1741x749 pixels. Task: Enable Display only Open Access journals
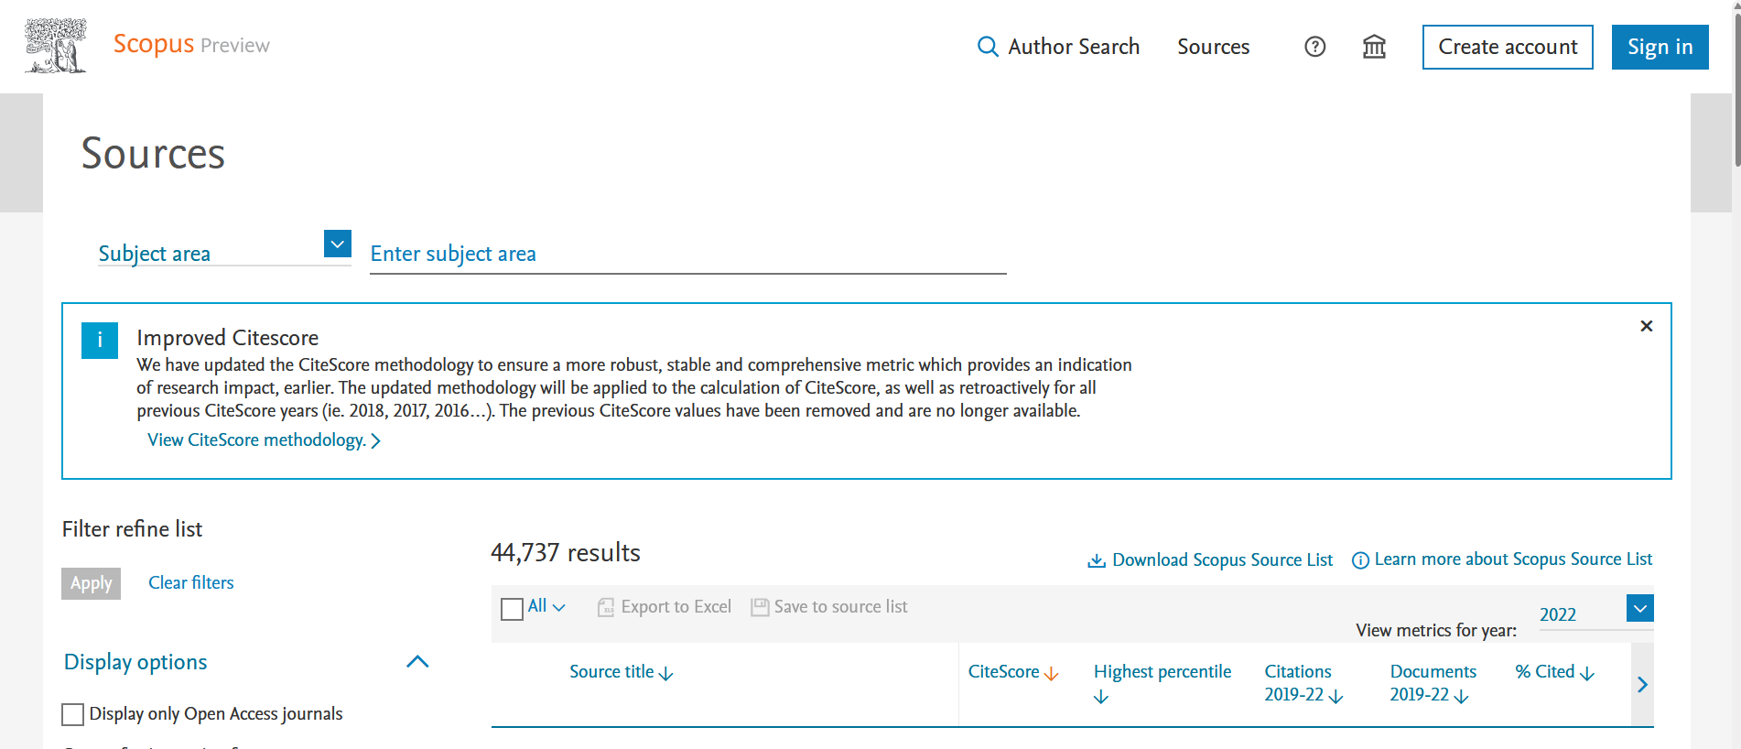pos(72,715)
